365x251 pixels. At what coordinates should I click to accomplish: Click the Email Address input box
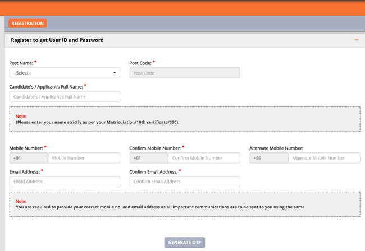pos(65,182)
